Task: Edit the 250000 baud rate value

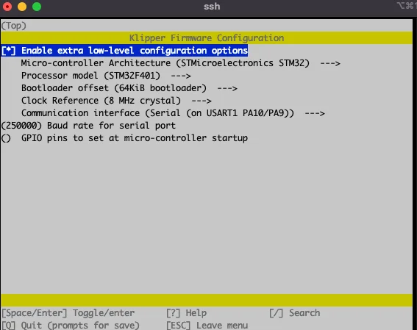Action: [x=21, y=126]
